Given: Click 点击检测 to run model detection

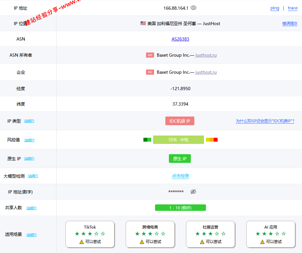Looking at the screenshot, I should 180,176.
